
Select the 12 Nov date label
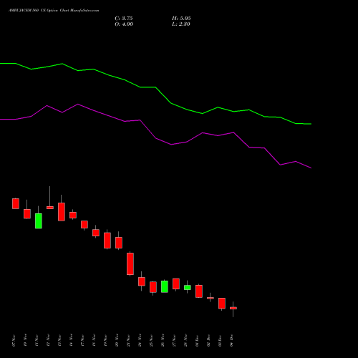coord(48,340)
